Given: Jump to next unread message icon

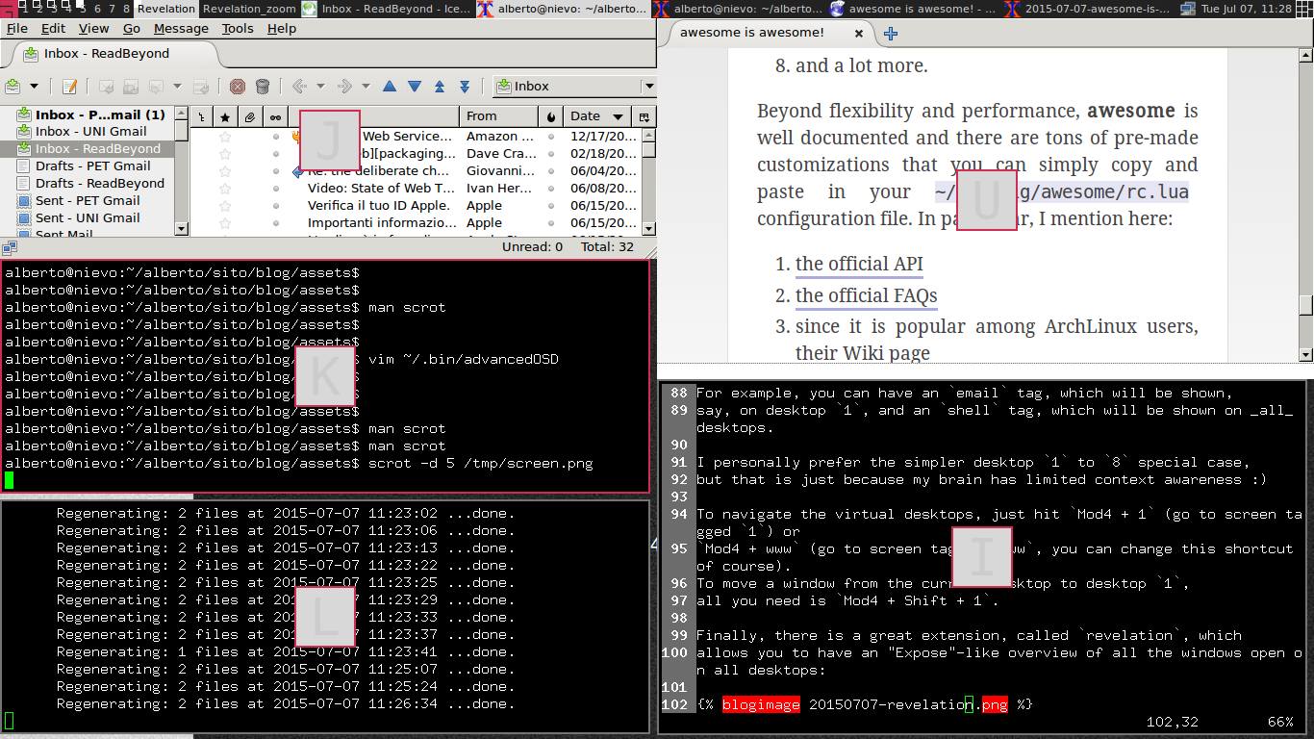Looking at the screenshot, I should [465, 87].
